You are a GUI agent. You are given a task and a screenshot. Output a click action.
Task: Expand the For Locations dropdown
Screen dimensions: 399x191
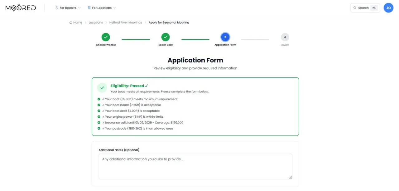point(102,7)
